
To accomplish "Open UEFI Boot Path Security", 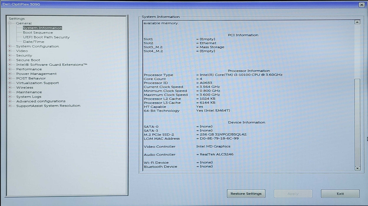I will tap(46, 37).
